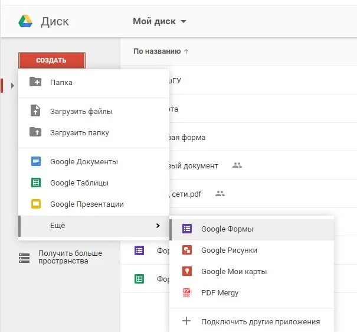Click the green spreadsheet file icon in file list
The width and height of the screenshot is (357, 332).
139,279
